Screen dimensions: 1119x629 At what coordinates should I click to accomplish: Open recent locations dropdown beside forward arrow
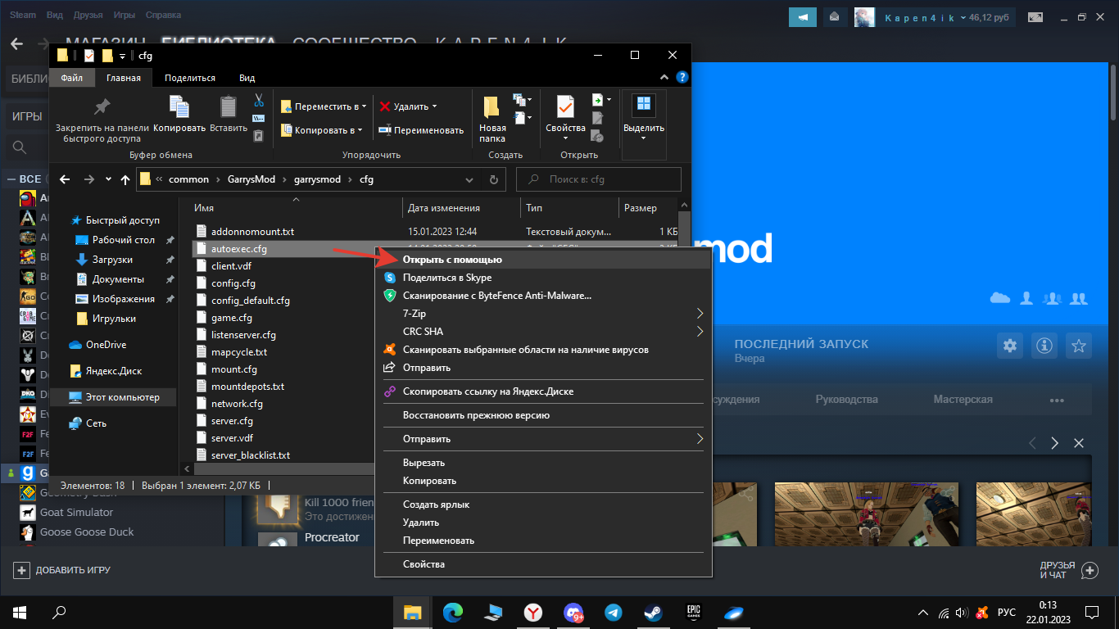pyautogui.click(x=107, y=179)
